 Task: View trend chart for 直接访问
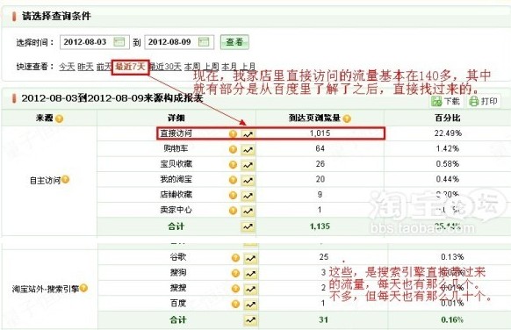click(248, 134)
